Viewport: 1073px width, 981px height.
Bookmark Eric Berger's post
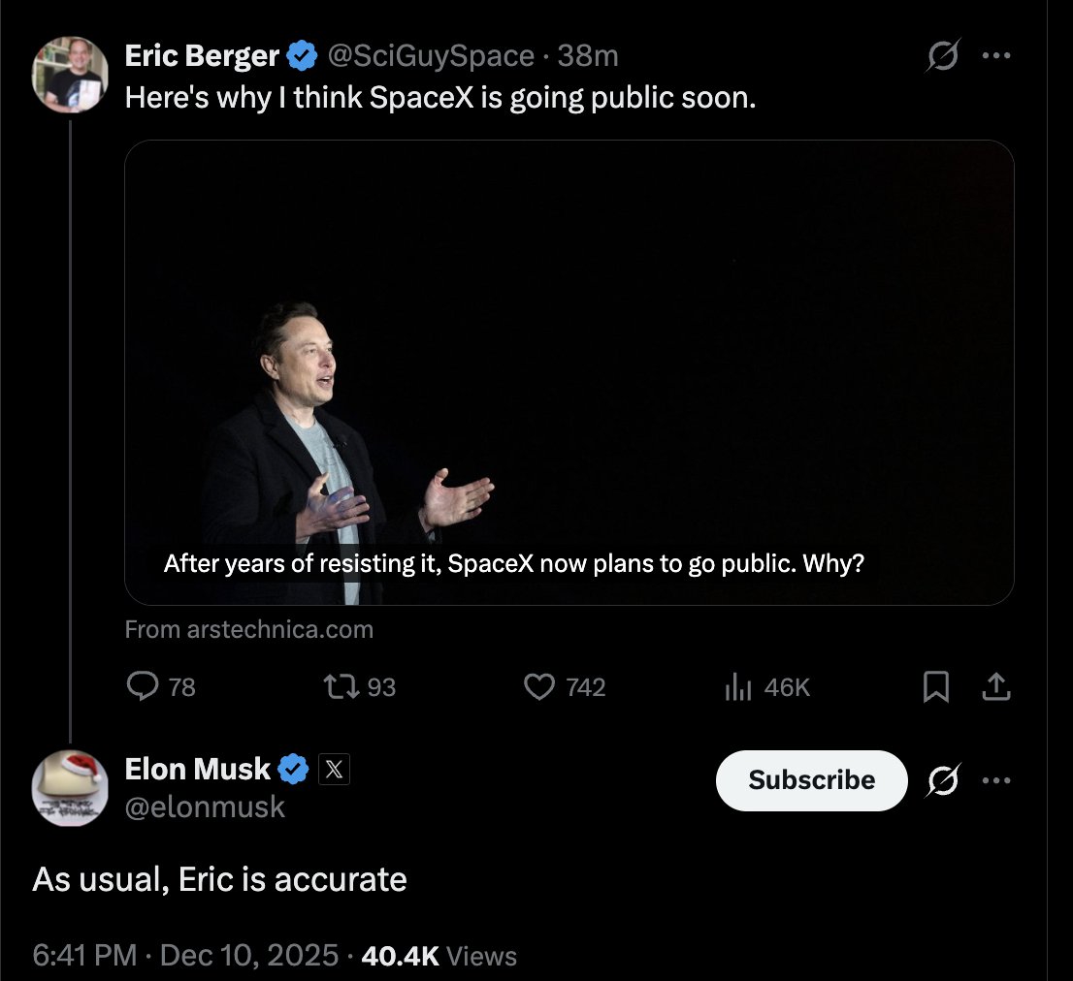[935, 687]
